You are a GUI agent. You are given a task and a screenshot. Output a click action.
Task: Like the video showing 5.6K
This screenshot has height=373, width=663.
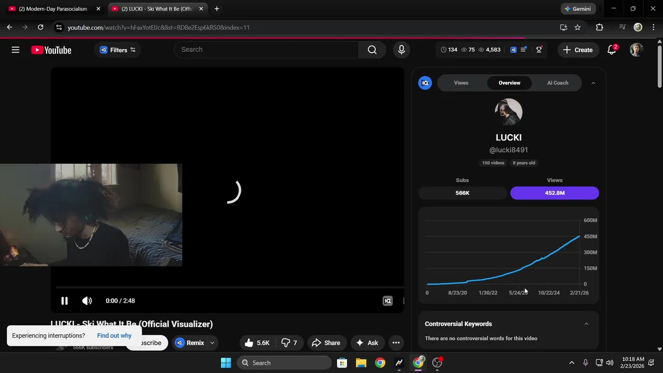pos(257,343)
